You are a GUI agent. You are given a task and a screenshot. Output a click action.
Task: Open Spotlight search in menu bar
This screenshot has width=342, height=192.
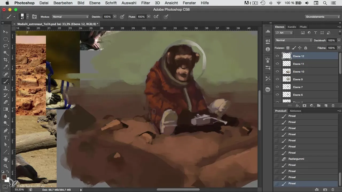click(x=325, y=3)
